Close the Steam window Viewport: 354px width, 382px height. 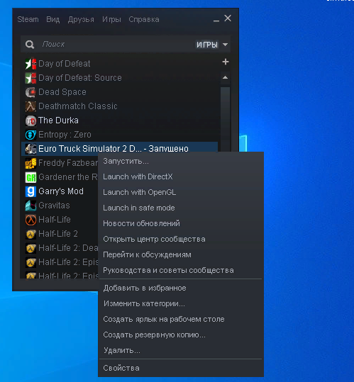[x=228, y=18]
